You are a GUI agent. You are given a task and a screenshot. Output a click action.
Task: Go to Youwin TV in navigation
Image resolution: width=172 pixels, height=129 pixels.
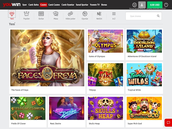pyautogui.click(x=95, y=5)
